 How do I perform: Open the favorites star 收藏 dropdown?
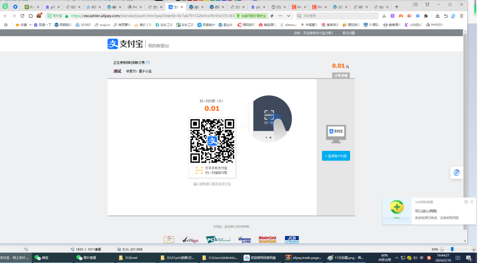[23, 25]
